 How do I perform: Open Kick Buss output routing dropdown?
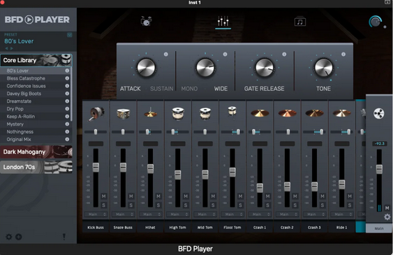(x=96, y=214)
